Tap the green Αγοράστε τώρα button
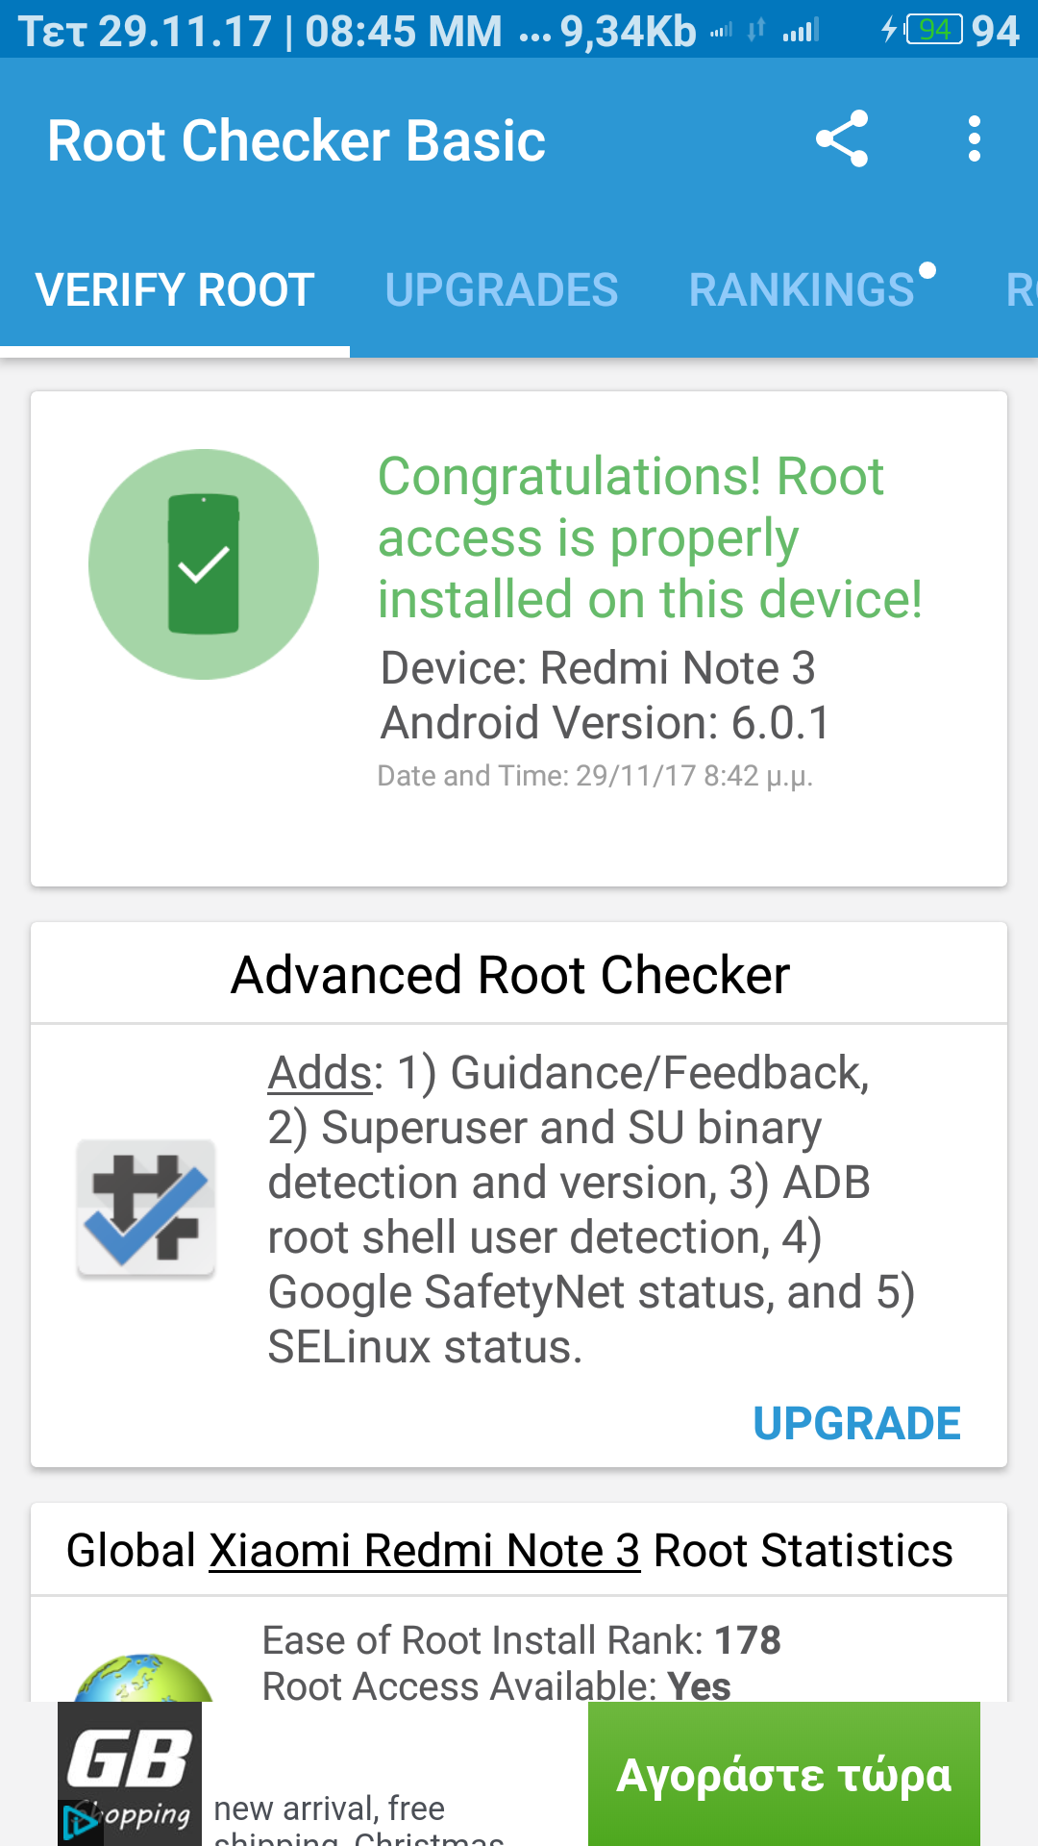This screenshot has height=1846, width=1038. (783, 1775)
